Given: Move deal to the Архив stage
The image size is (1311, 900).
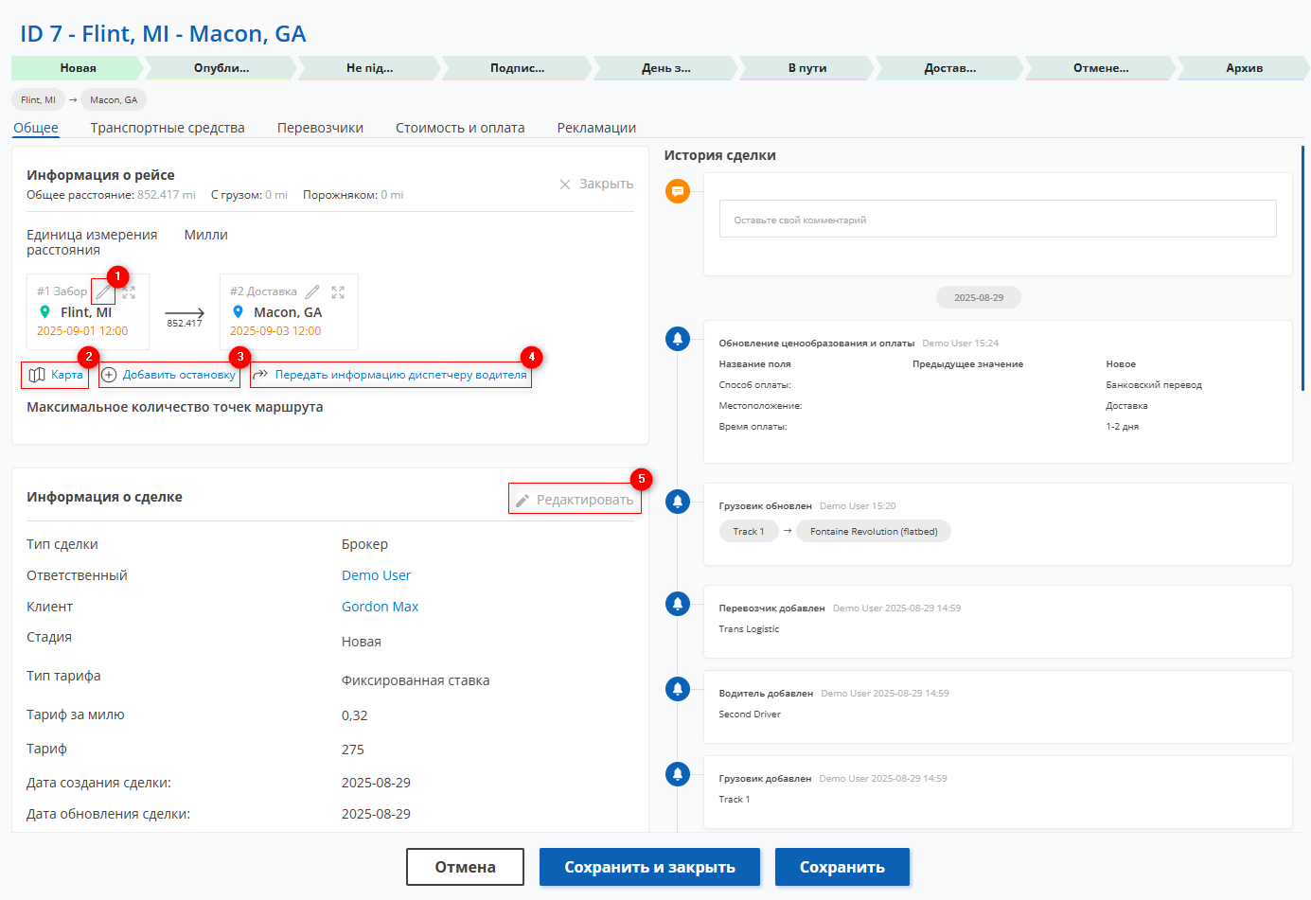Looking at the screenshot, I should 1244,68.
